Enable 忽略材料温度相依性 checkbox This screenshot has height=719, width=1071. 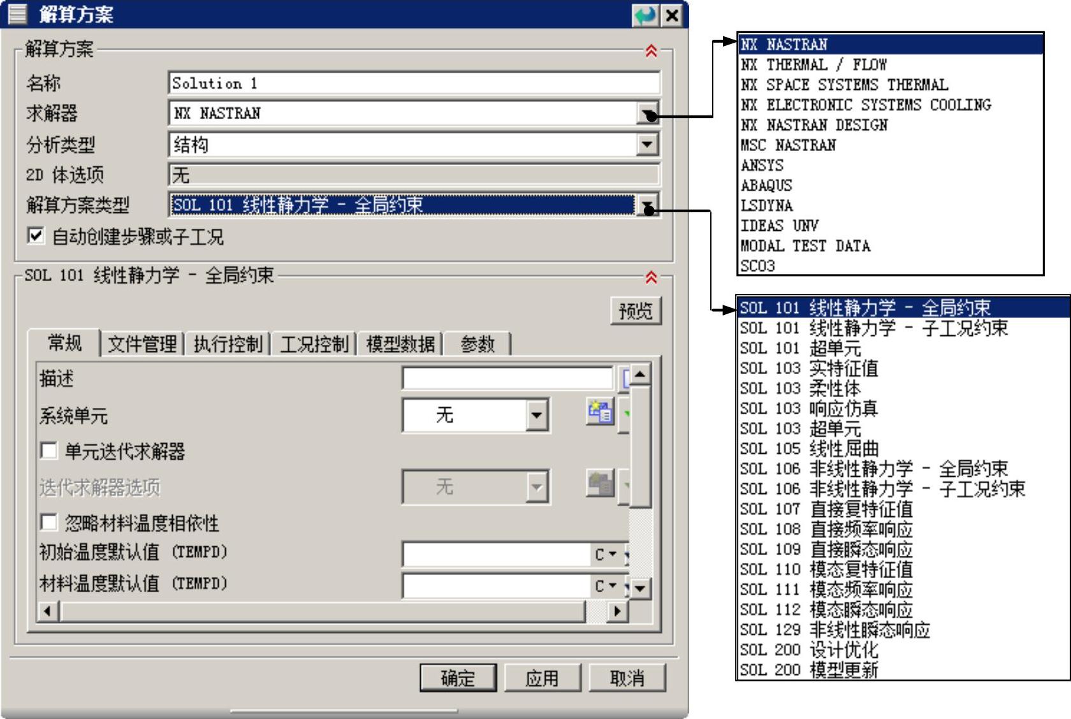coord(48,523)
